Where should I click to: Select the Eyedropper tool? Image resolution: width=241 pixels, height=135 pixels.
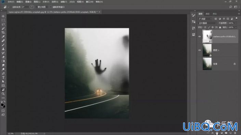click(x=3, y=36)
